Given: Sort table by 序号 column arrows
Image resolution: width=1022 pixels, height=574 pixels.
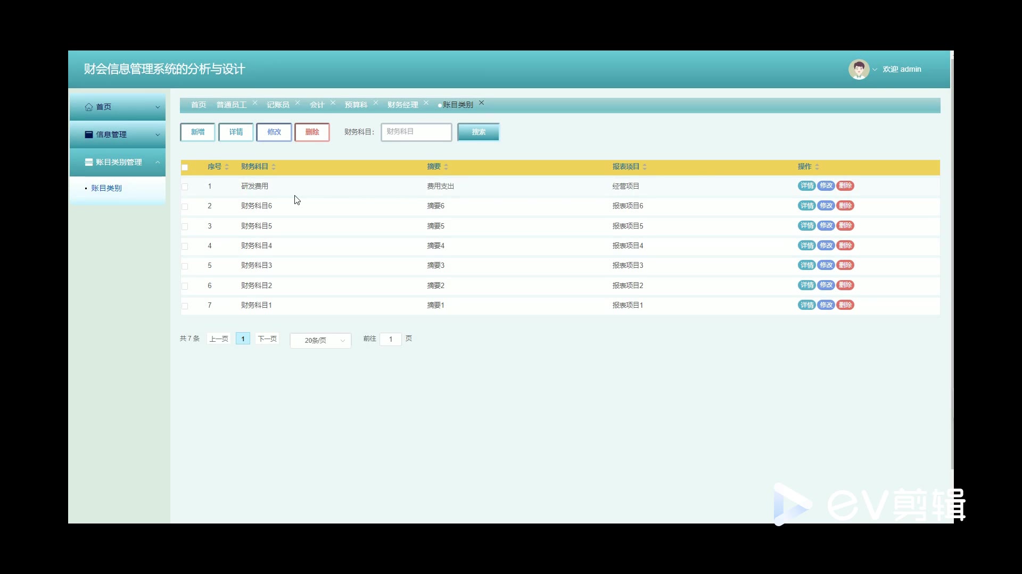Looking at the screenshot, I should pyautogui.click(x=227, y=167).
